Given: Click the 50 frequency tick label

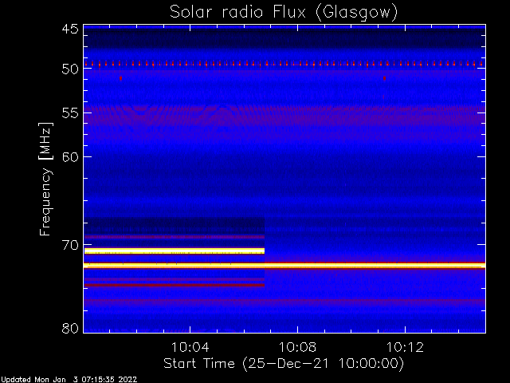Looking at the screenshot, I should tap(70, 69).
